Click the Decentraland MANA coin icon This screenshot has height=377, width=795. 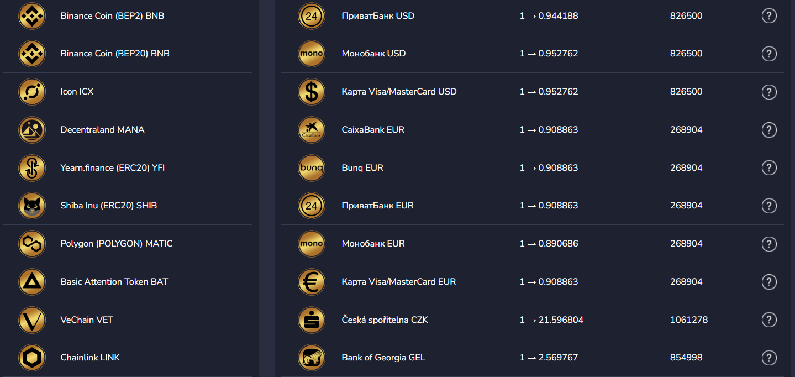click(x=32, y=130)
